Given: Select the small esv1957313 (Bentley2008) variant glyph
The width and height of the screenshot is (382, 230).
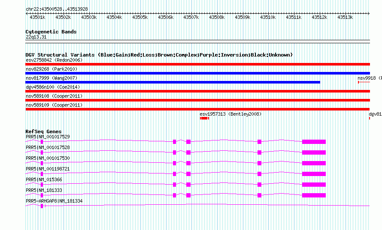Looking at the screenshot, I should [204, 118].
